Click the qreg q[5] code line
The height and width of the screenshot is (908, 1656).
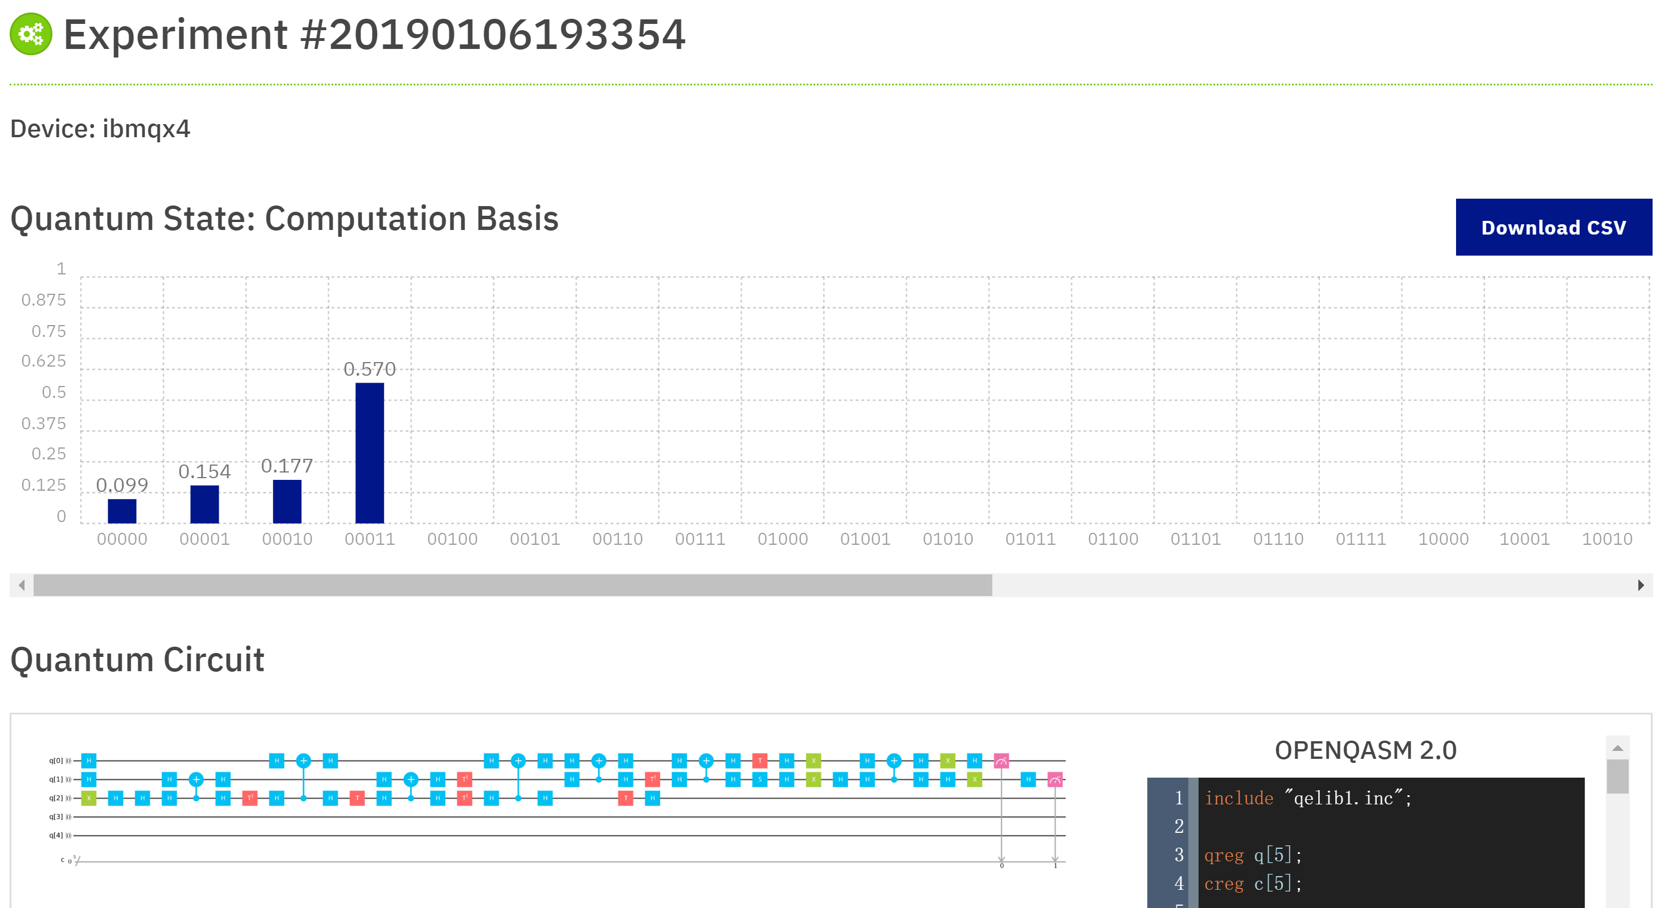tap(1252, 854)
